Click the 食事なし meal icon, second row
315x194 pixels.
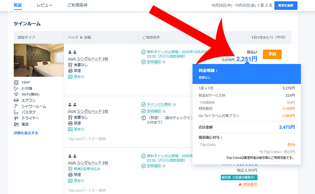70,117
